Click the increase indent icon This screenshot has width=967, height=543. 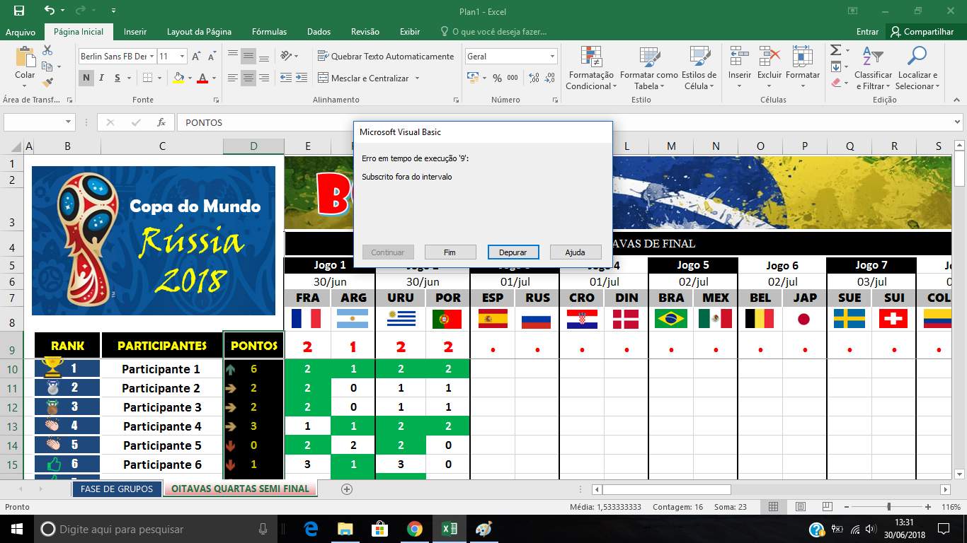point(303,78)
